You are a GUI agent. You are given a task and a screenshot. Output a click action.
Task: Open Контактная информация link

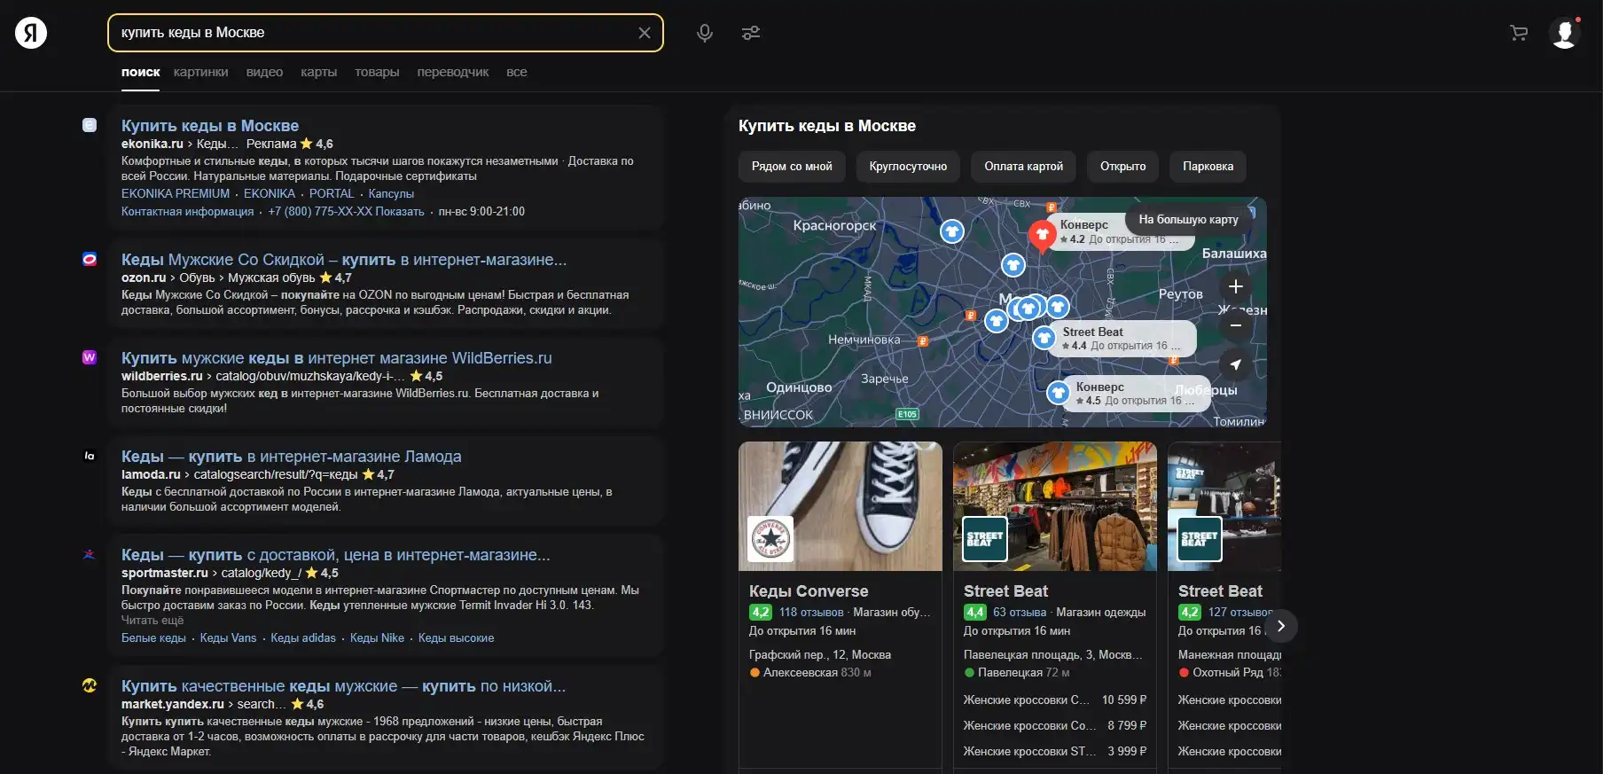[x=187, y=211]
